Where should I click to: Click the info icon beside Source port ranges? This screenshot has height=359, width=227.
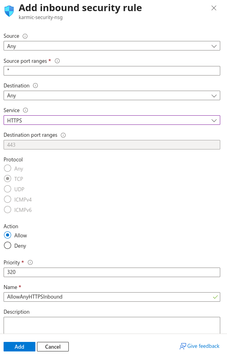point(57,61)
